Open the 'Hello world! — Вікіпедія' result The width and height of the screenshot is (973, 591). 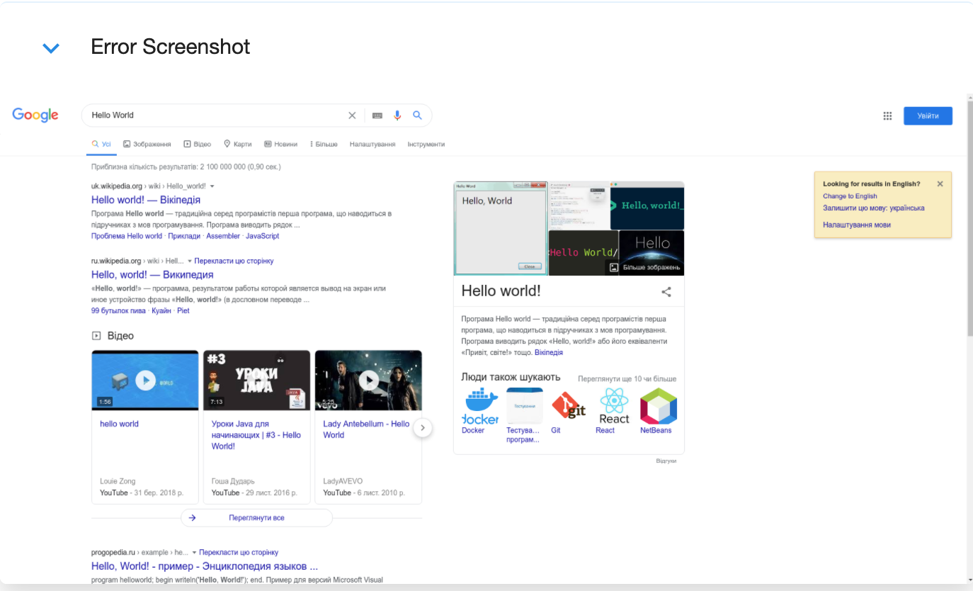point(146,201)
